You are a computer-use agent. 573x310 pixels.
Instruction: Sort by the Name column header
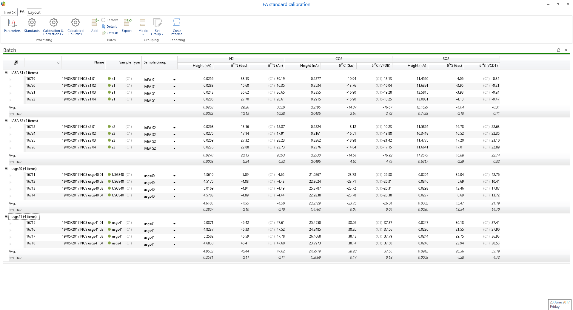coord(99,62)
